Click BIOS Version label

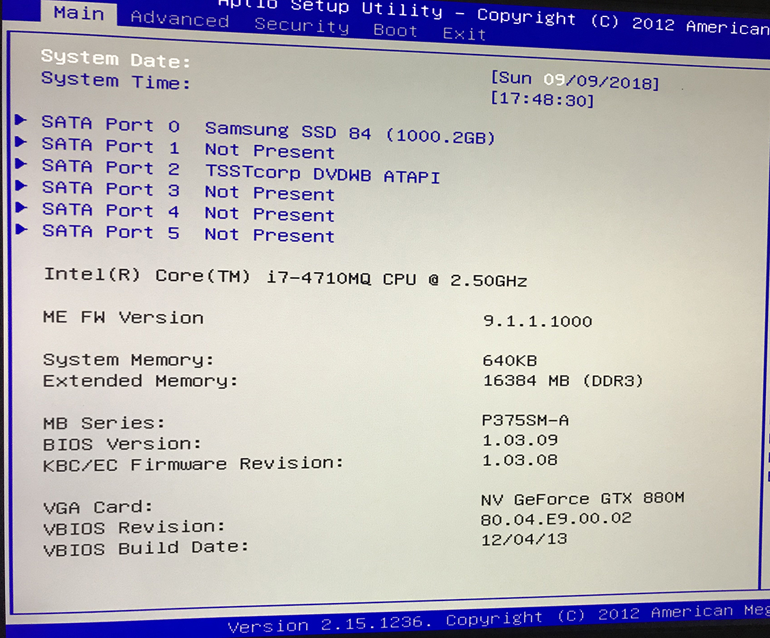[x=122, y=444]
